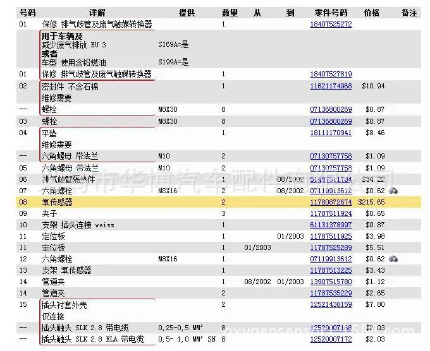430x351 pixels.
Task: Open pipe clamp part 11787535229
Action: click(331, 293)
